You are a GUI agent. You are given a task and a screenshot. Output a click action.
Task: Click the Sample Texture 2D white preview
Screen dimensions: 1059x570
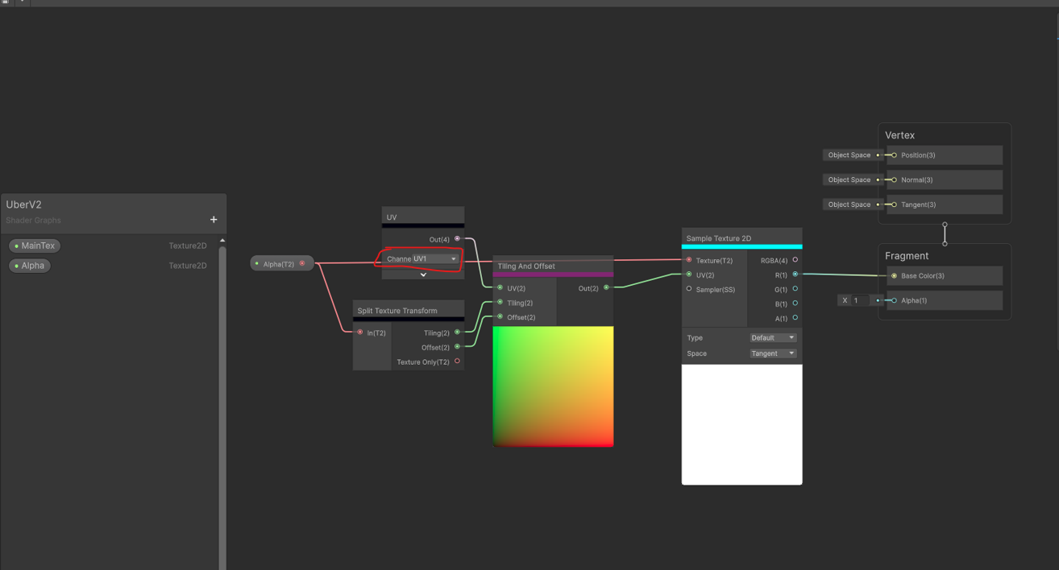point(741,424)
